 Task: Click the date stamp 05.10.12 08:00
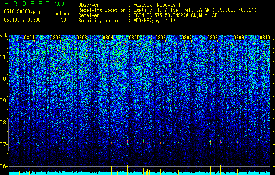[x=22, y=20]
